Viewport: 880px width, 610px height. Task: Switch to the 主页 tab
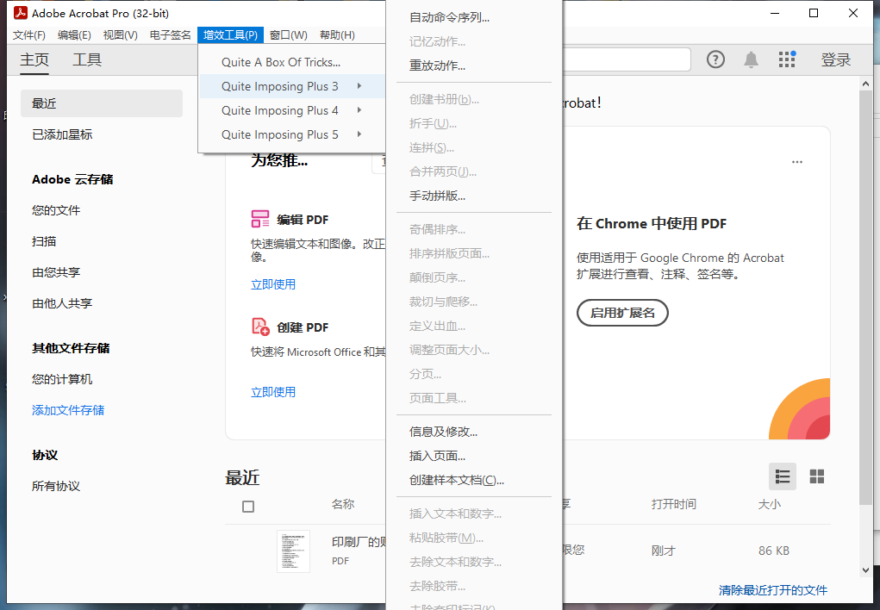[34, 59]
